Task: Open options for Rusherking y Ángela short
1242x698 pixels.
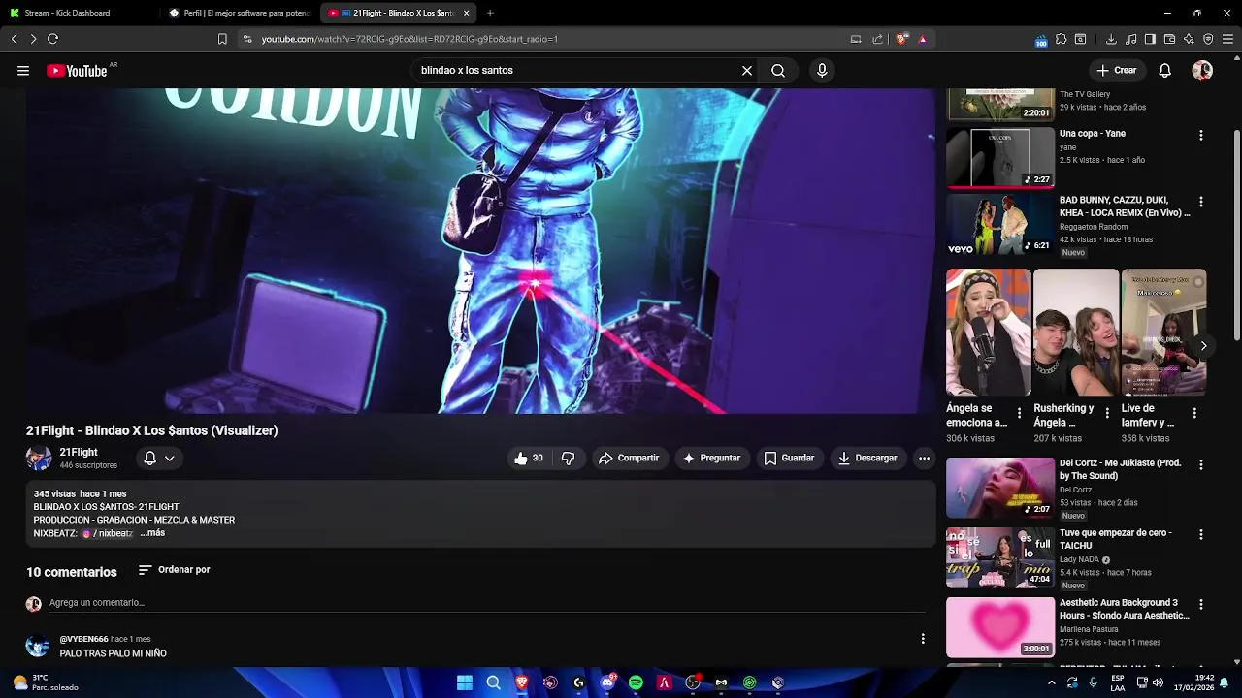Action: (1107, 413)
